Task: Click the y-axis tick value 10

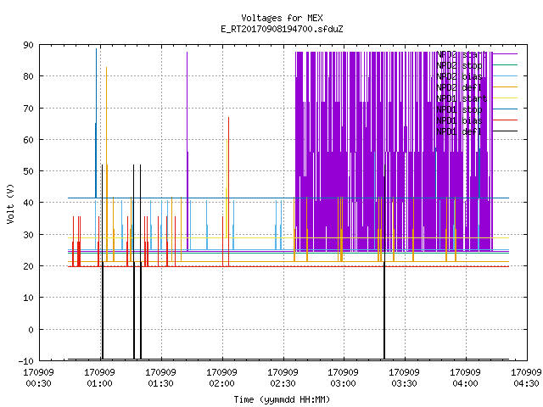Action: coord(28,298)
